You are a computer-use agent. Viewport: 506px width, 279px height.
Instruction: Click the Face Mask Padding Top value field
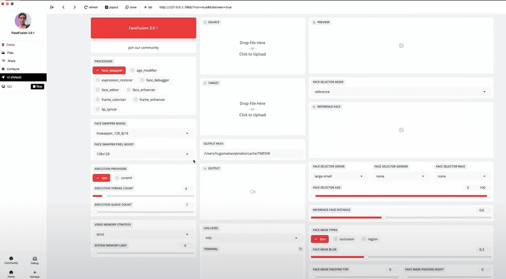click(x=390, y=269)
